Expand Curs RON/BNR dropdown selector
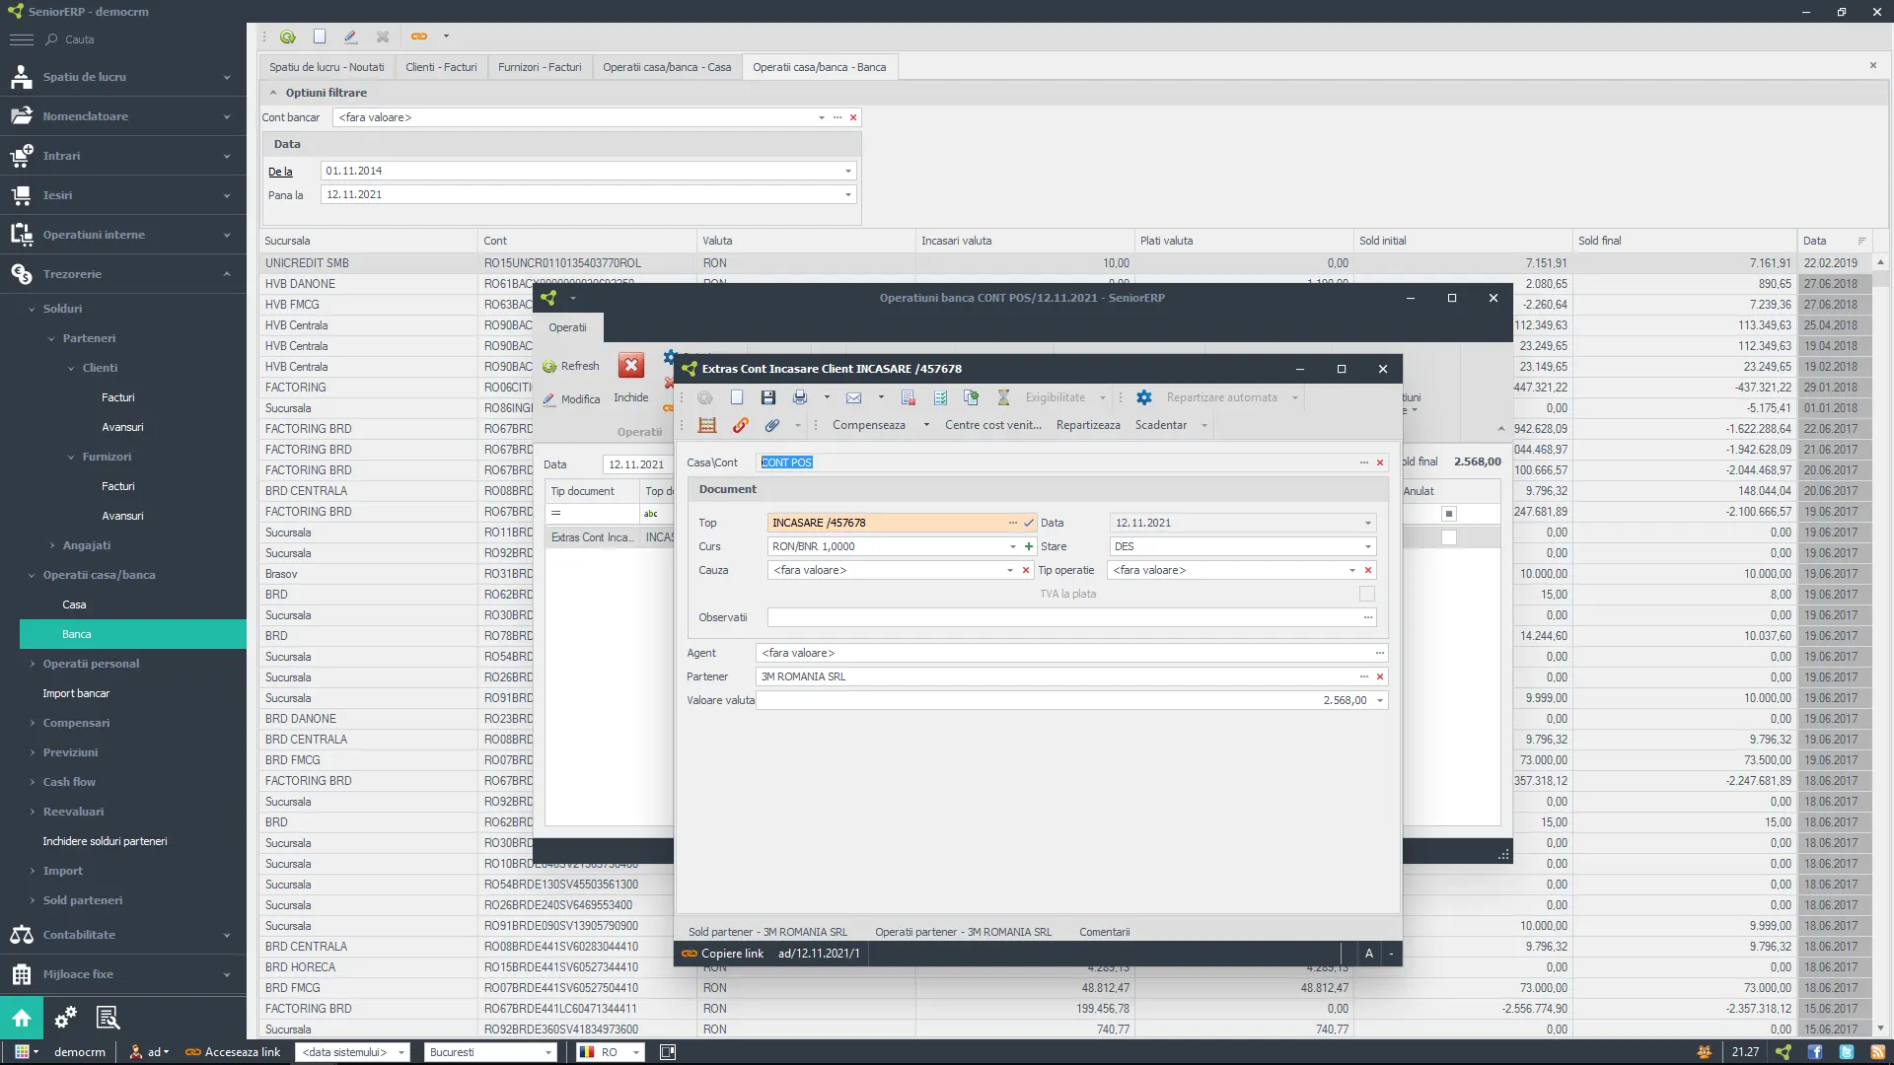The height and width of the screenshot is (1065, 1894). pos(1013,546)
